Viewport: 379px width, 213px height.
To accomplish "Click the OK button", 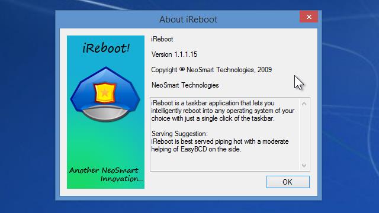I will (x=288, y=182).
